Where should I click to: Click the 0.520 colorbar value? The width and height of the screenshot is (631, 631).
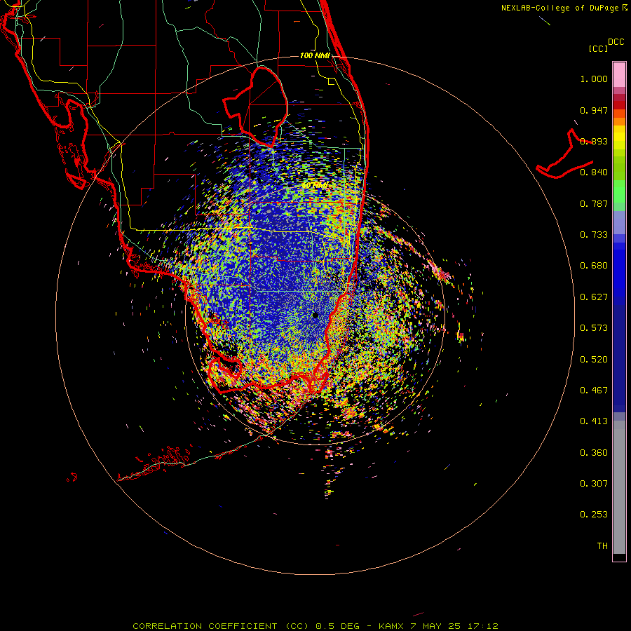(594, 360)
